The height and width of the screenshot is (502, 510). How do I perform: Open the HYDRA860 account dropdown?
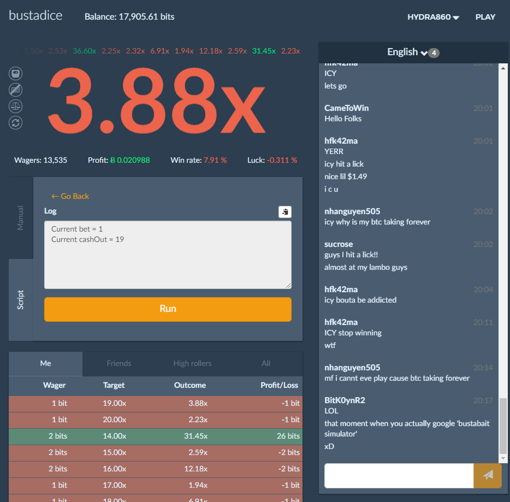click(x=433, y=17)
